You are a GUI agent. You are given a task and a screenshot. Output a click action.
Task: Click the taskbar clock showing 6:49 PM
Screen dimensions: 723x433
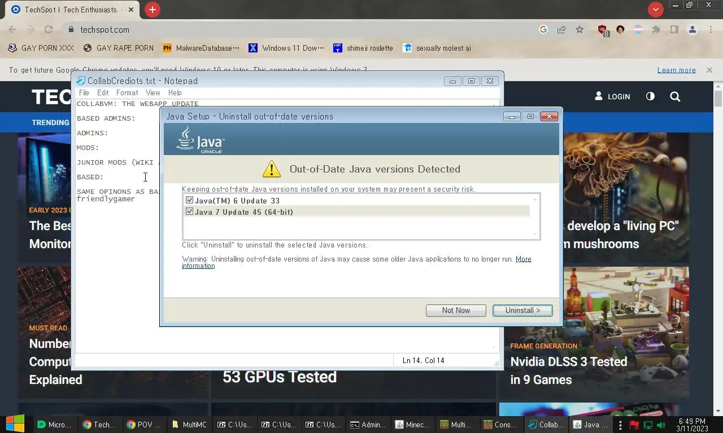(x=692, y=425)
